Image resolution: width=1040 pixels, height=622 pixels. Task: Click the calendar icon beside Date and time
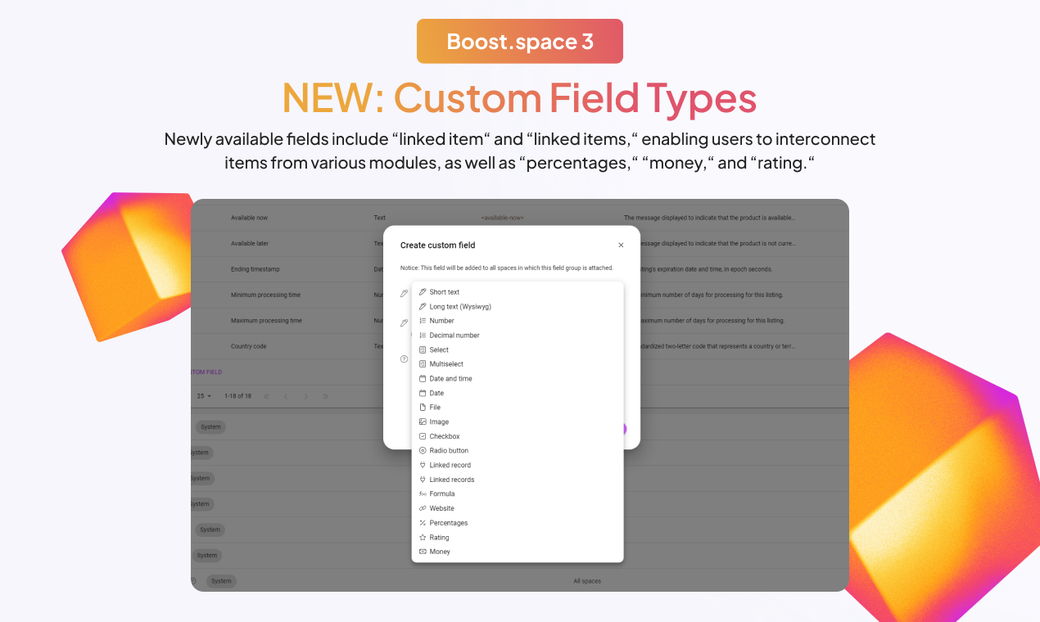pyautogui.click(x=423, y=379)
